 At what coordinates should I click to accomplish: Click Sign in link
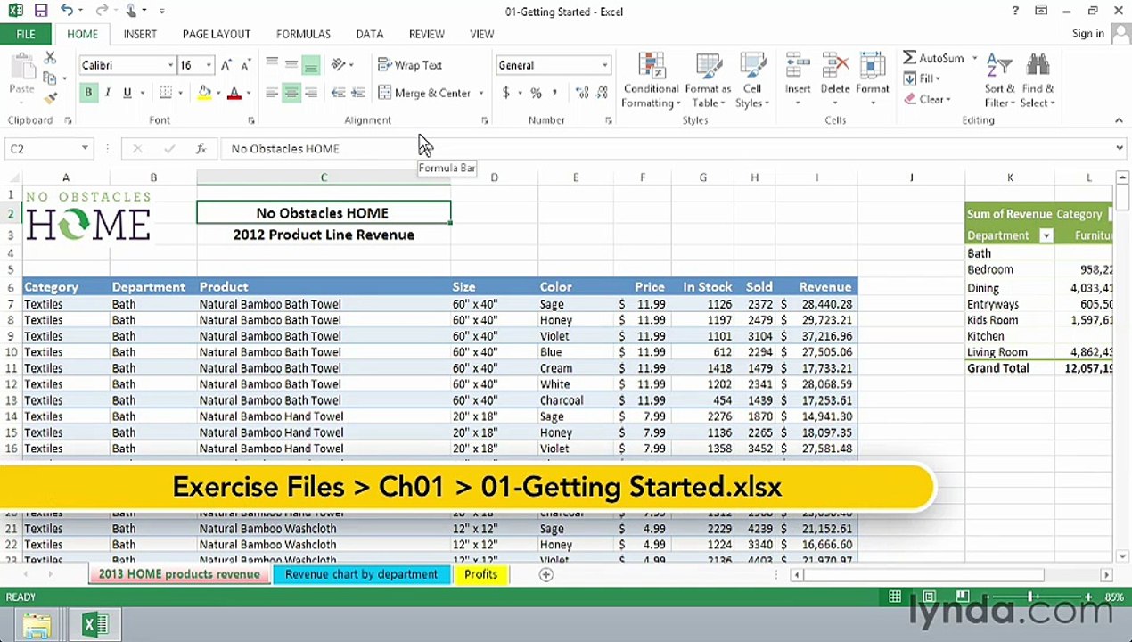[1087, 34]
